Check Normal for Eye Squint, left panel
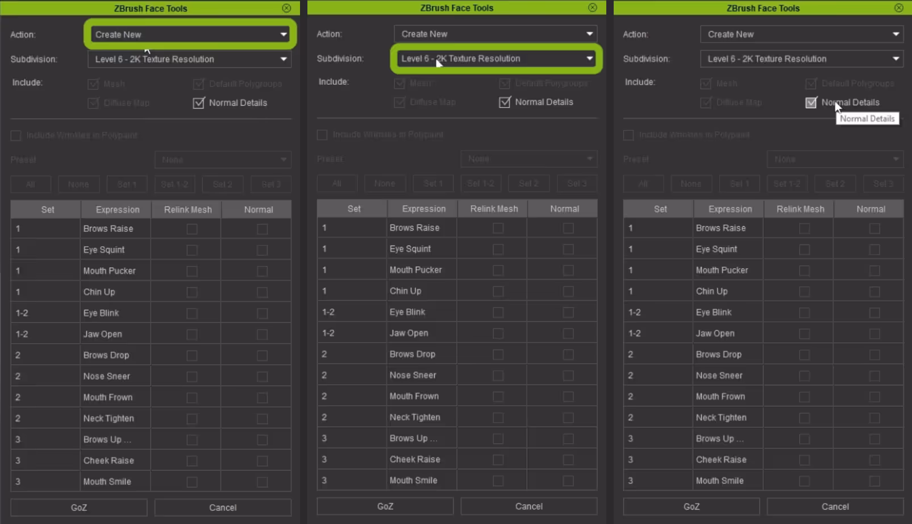912x524 pixels. 262,250
